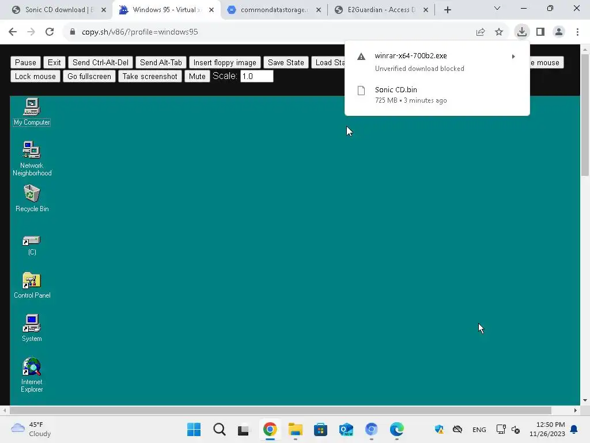Mute the emulator sound

click(197, 77)
